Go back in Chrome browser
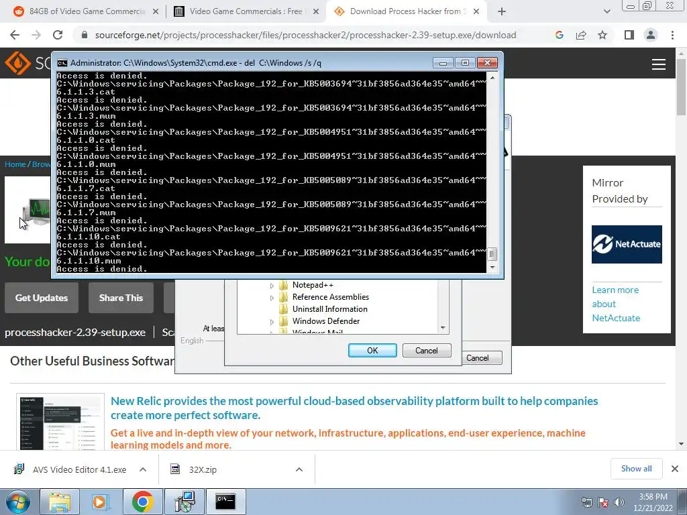Viewport: 687px width, 515px height. (x=15, y=35)
